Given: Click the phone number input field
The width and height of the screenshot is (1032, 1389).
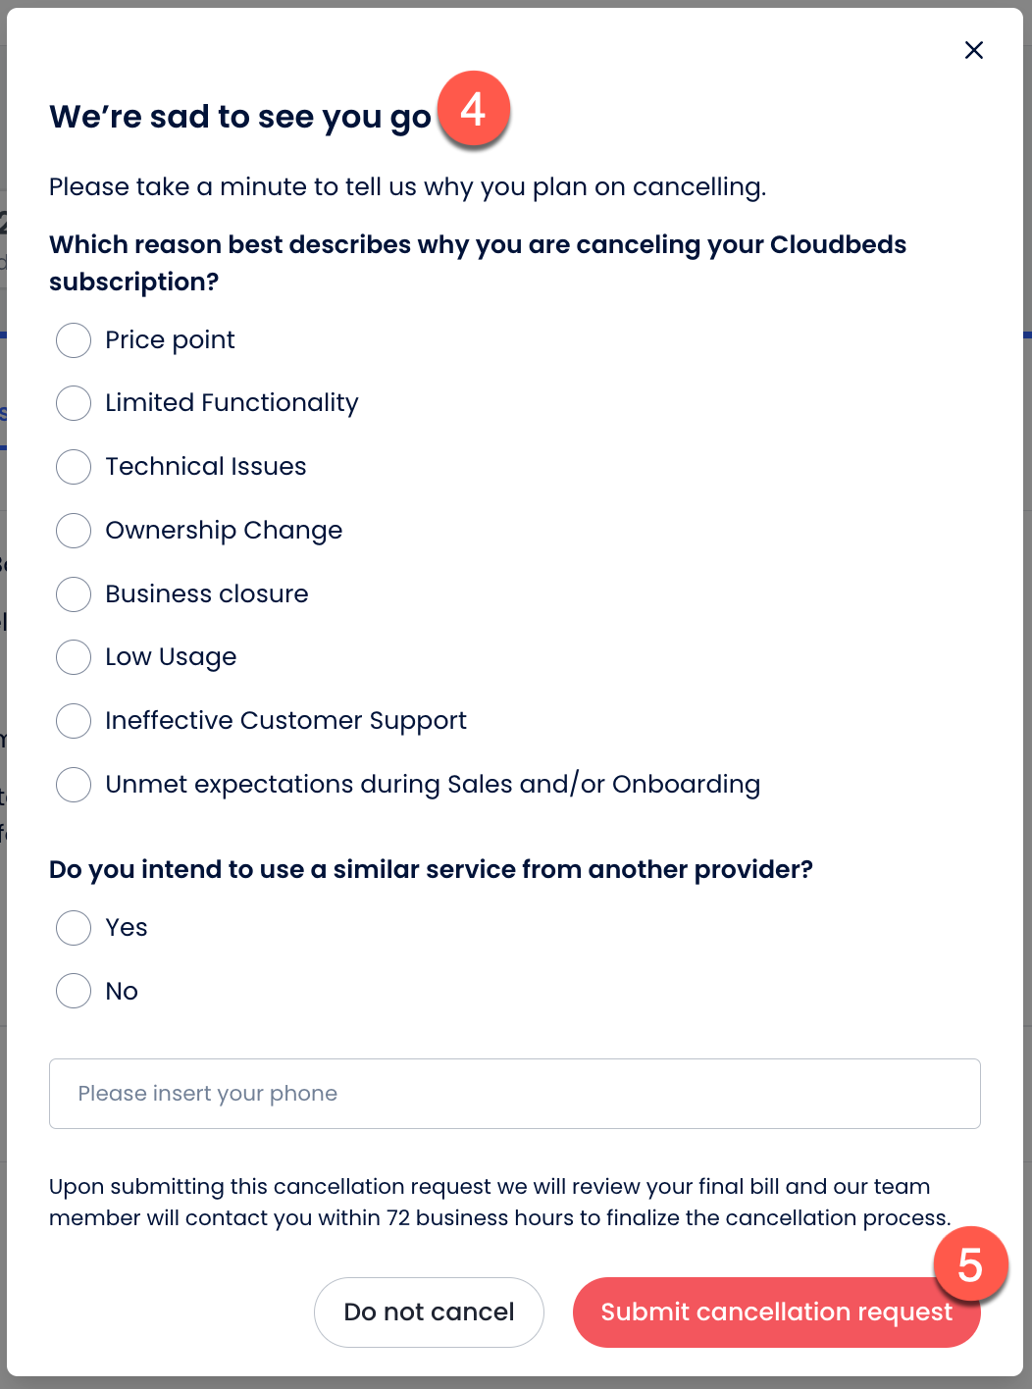Looking at the screenshot, I should 515,1093.
